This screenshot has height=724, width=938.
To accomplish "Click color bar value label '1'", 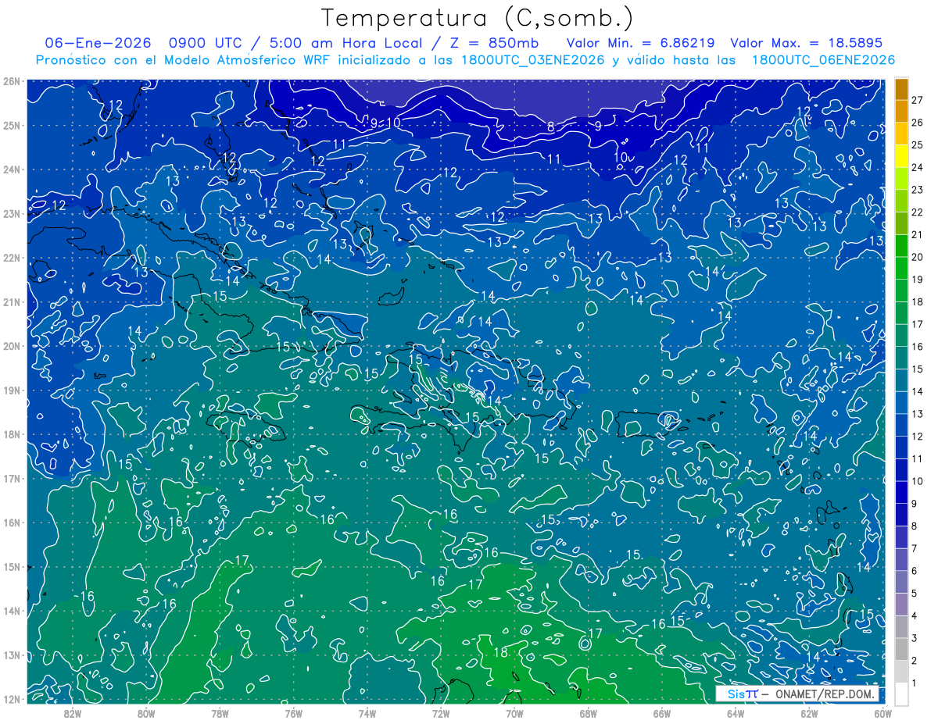I will tap(915, 684).
